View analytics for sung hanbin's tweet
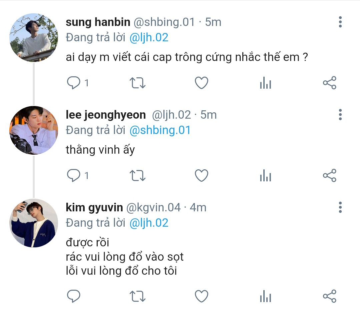360x310 pixels. (x=266, y=83)
